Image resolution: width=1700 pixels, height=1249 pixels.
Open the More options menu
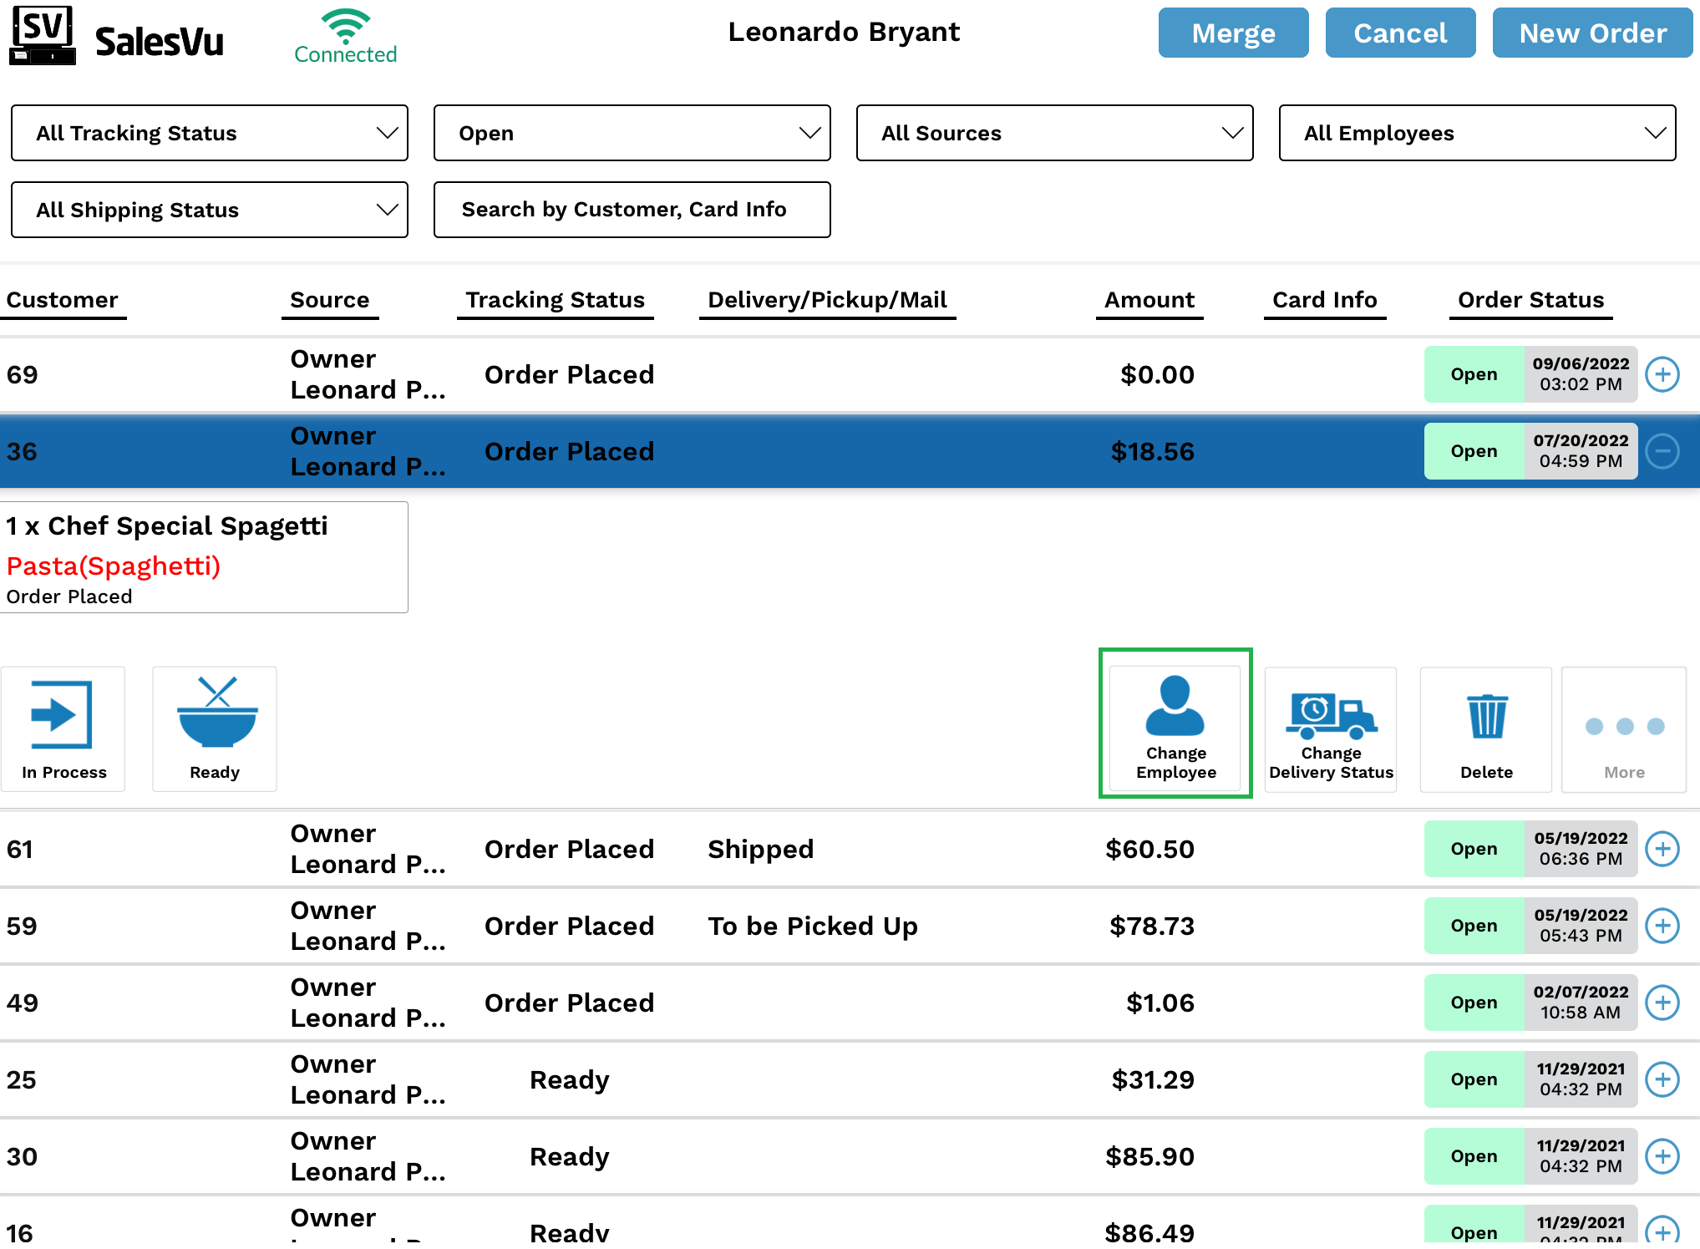[x=1624, y=729]
